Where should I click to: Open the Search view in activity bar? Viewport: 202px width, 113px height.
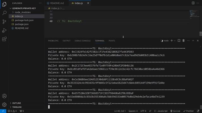point(4,13)
